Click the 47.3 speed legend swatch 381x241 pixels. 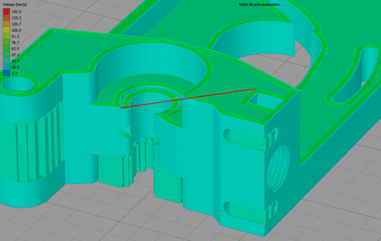[x=6, y=55]
